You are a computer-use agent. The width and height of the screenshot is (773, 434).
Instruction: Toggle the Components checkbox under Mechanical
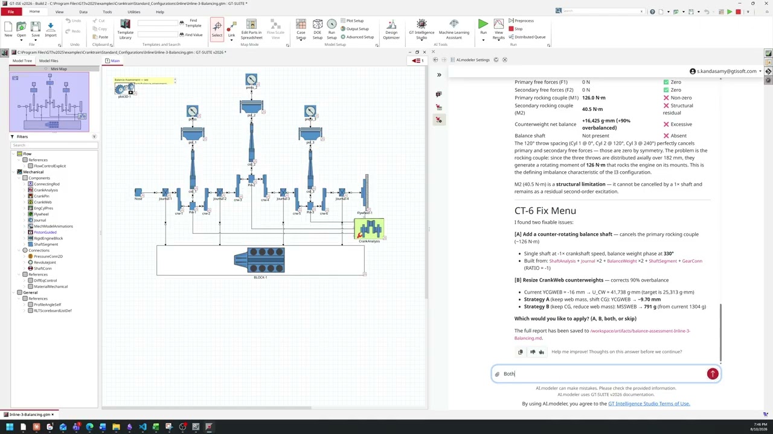pyautogui.click(x=25, y=178)
